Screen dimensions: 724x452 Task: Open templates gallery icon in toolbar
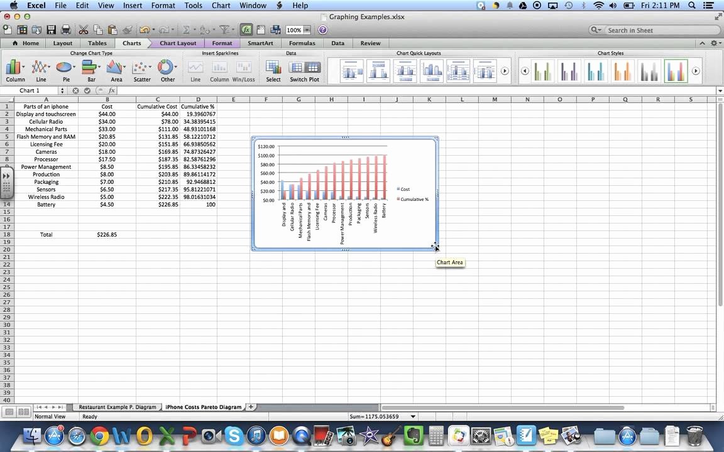pyautogui.click(x=22, y=30)
